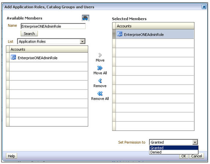Screen dimensions: 210x164
Task: Open the Set Permission to dropdown arrow
Action: coord(195,142)
